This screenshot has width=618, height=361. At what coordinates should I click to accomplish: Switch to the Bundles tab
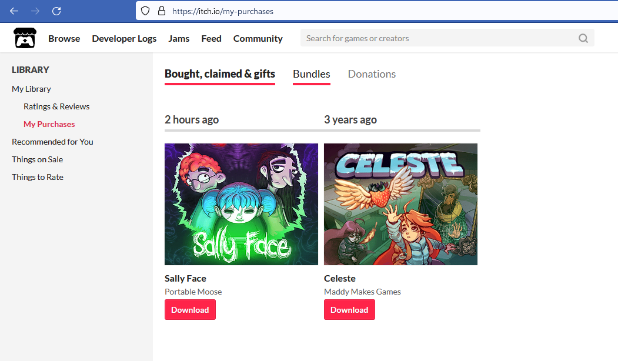point(311,74)
